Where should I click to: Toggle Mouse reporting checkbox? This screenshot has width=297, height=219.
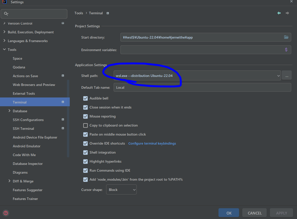tap(86, 116)
